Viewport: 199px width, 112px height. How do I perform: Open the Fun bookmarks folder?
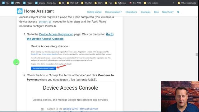109,3
